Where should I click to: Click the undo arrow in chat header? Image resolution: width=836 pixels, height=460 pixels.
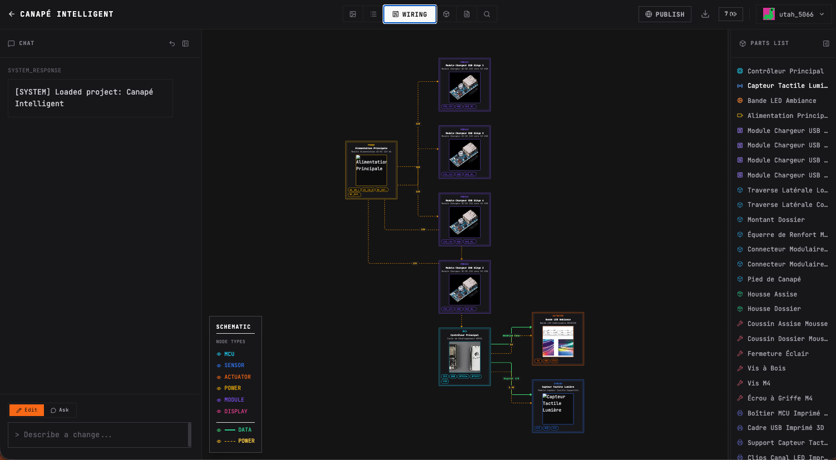coord(172,43)
